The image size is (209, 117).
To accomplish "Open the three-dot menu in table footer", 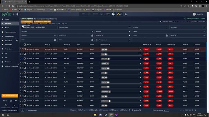I will [x=26, y=110].
